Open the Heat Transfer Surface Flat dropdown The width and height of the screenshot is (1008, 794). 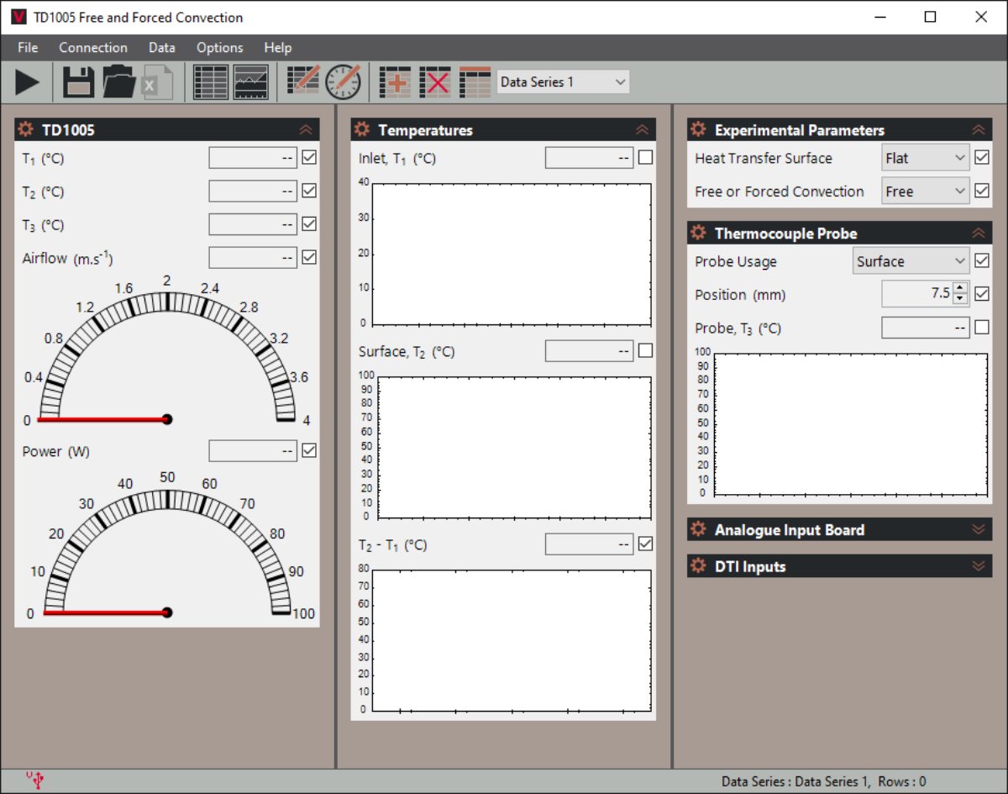pos(926,158)
